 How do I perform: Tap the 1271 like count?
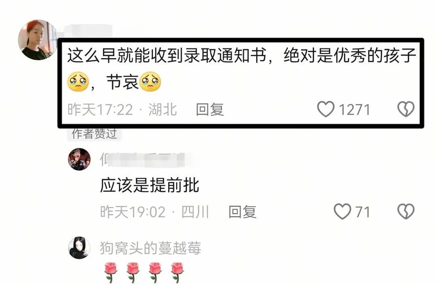(x=354, y=109)
